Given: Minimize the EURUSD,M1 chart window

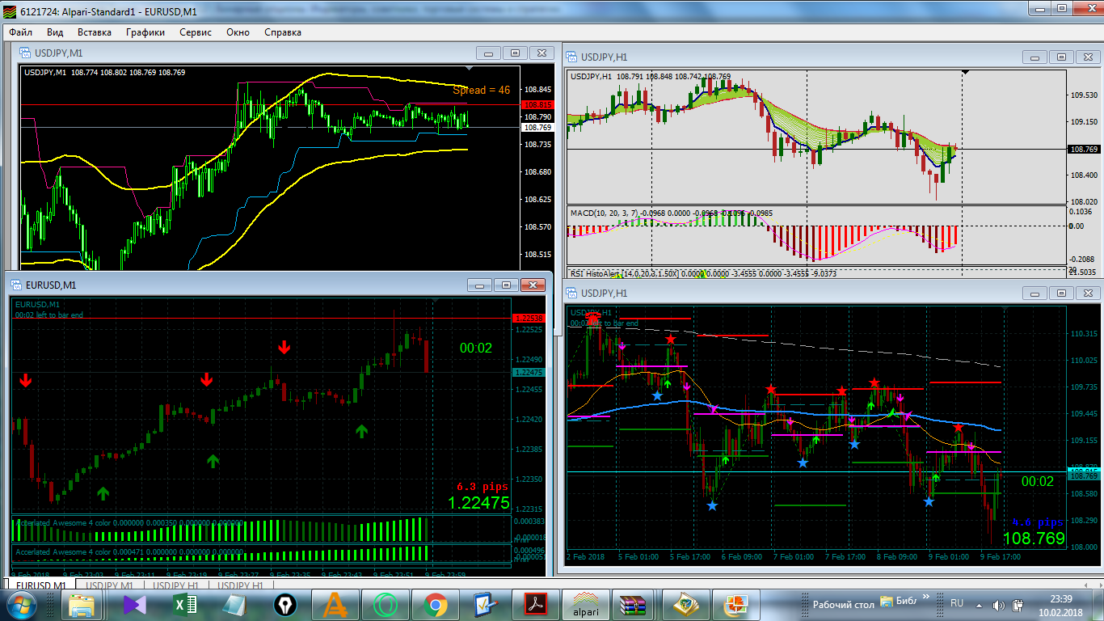Looking at the screenshot, I should coord(479,285).
